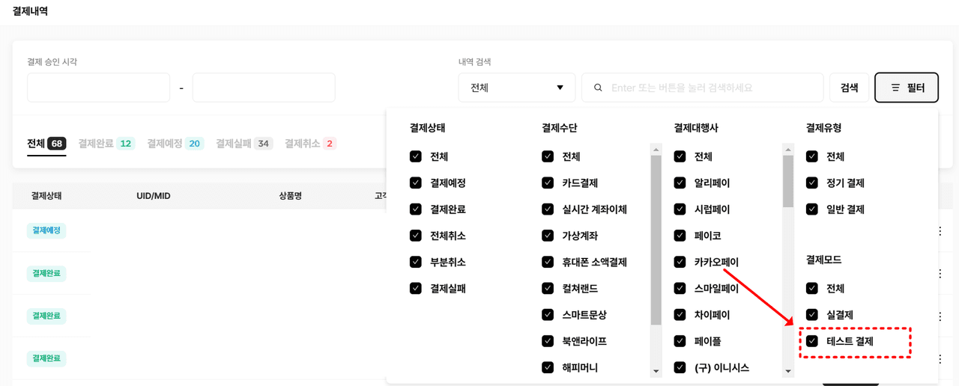Image resolution: width=959 pixels, height=386 pixels.
Task: Switch to the 결제완료 tab
Action: pyautogui.click(x=106, y=143)
